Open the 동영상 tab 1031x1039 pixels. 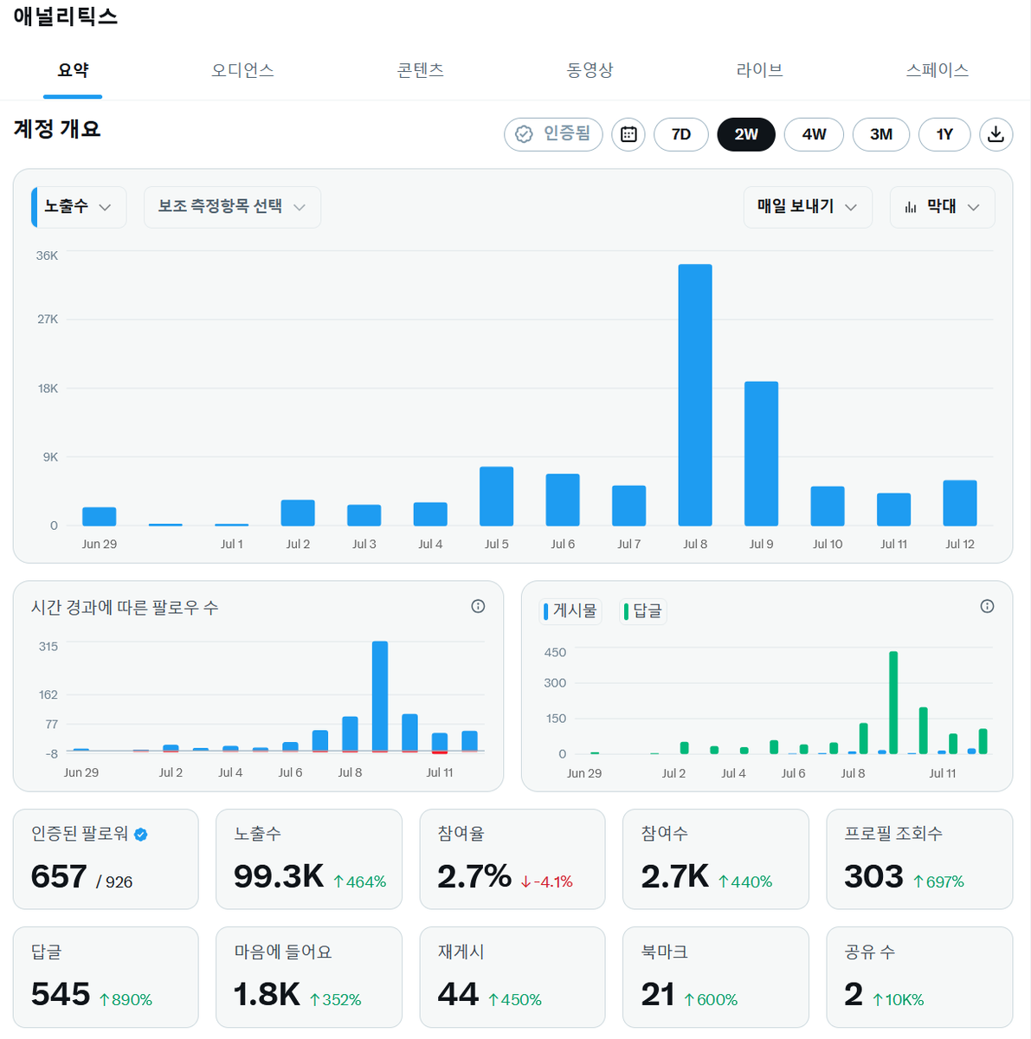[590, 70]
